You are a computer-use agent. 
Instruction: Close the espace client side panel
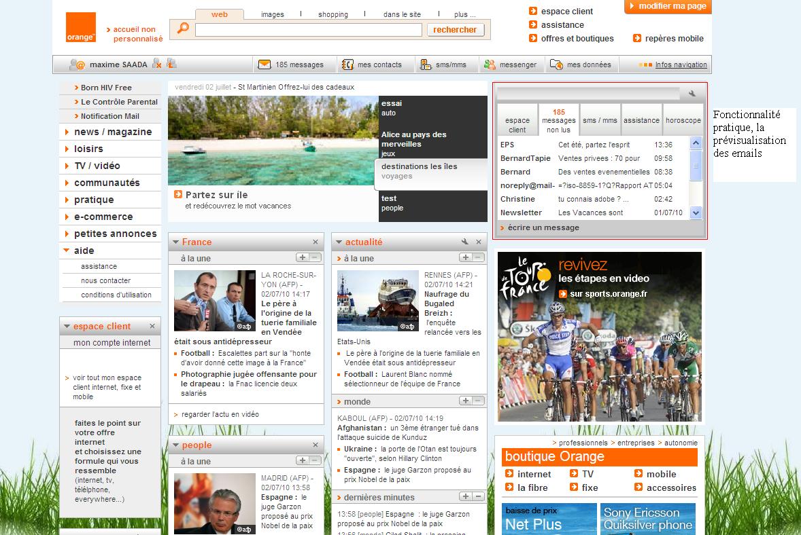tap(152, 326)
